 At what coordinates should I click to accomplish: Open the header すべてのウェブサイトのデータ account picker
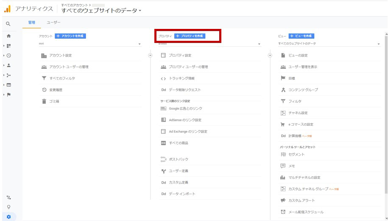coord(101,10)
